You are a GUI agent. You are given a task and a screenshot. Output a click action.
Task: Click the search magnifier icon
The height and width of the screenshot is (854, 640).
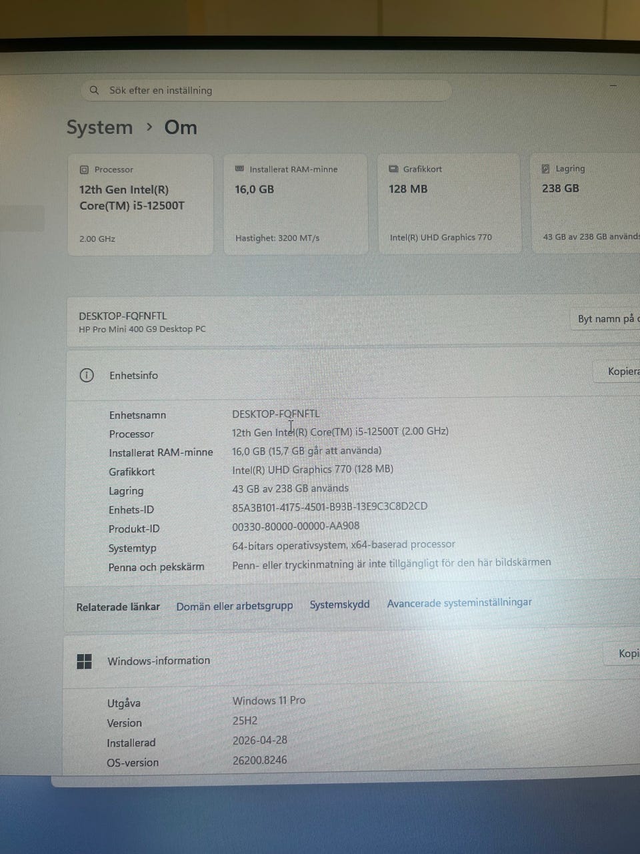[x=95, y=90]
